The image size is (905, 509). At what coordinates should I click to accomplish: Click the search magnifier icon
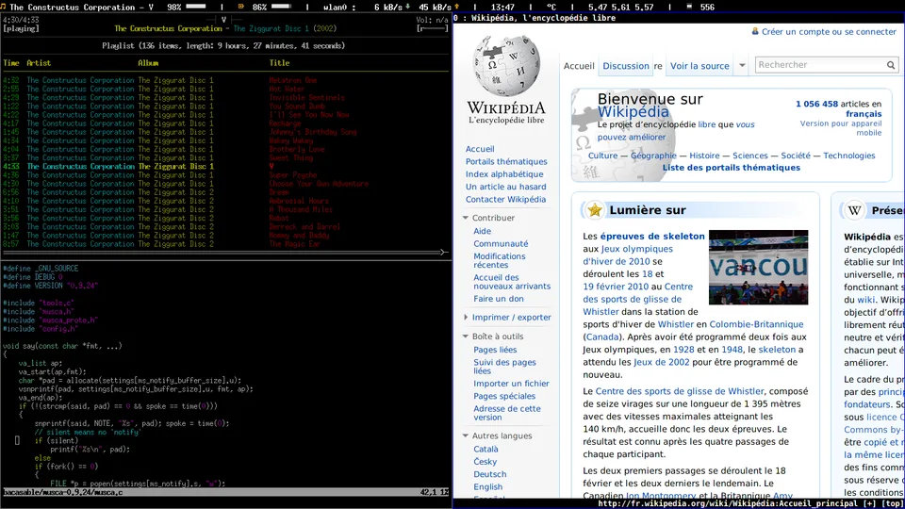[891, 65]
